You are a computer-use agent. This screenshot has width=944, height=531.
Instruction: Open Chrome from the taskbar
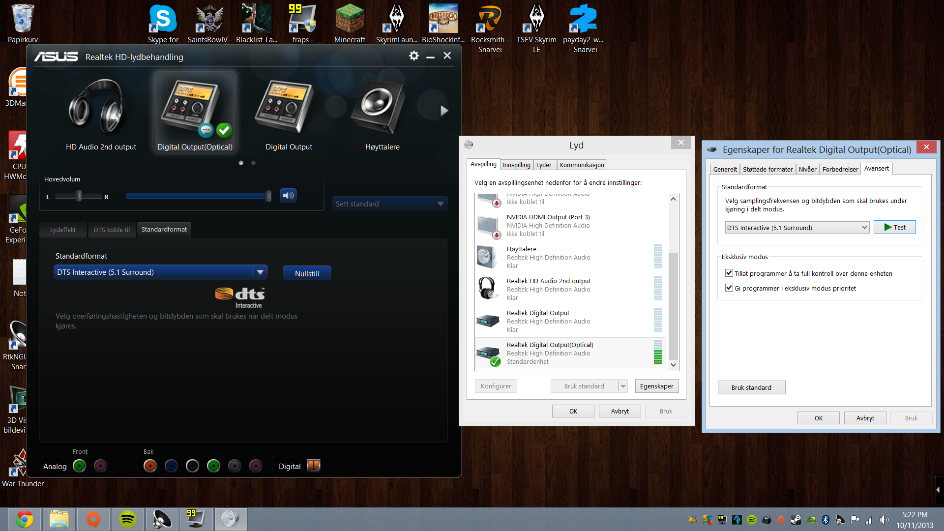25,519
